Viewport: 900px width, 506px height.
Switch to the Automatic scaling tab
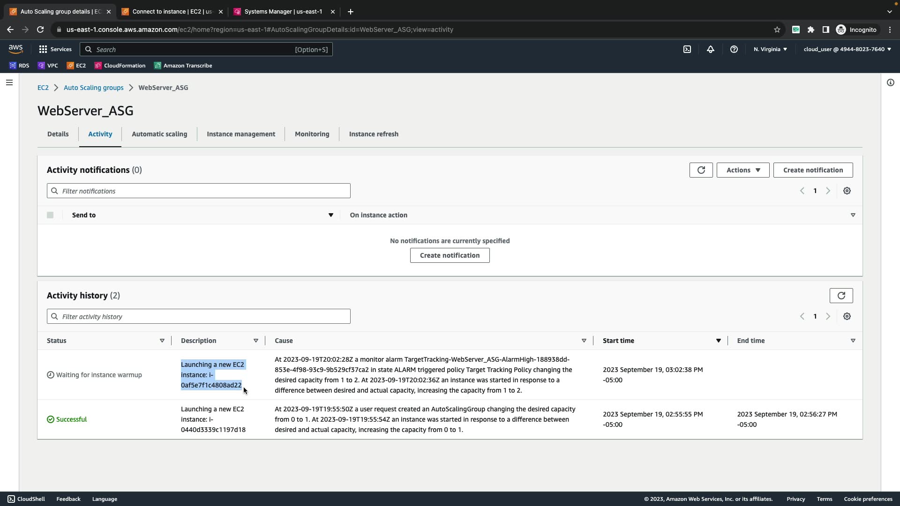[159, 134]
